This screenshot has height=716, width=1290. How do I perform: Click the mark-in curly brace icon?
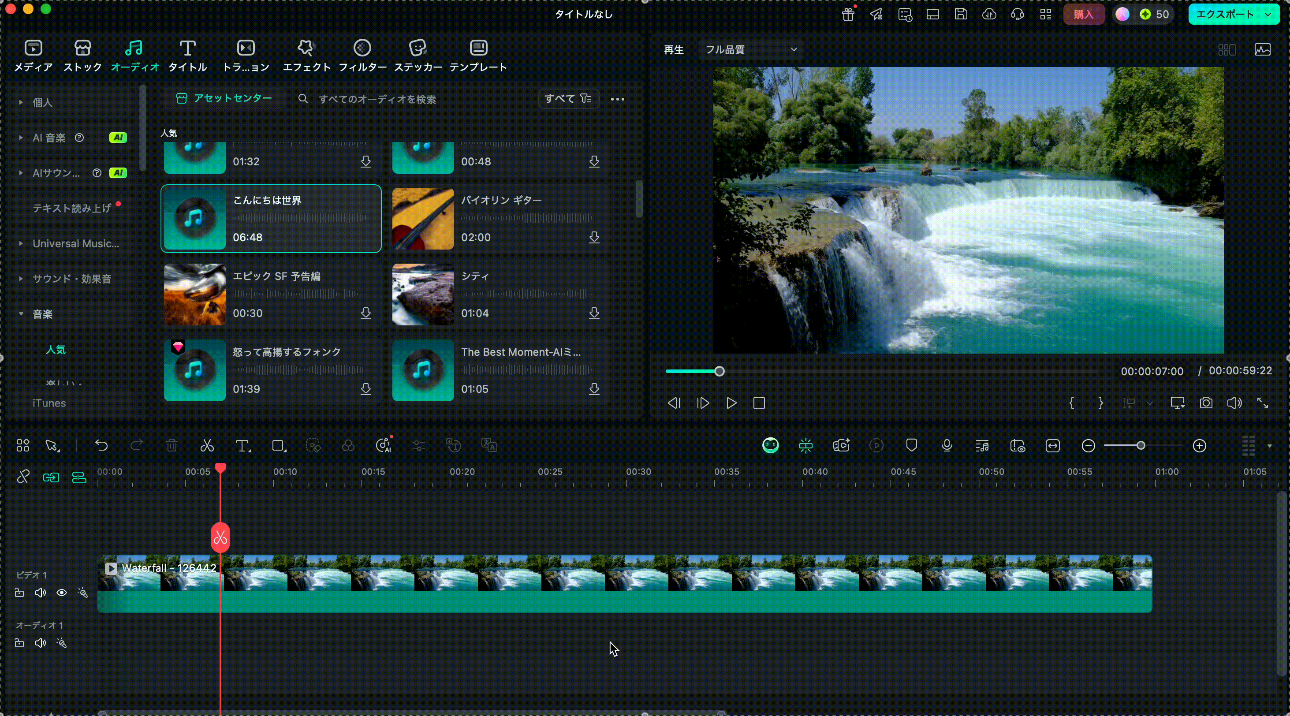coord(1072,403)
